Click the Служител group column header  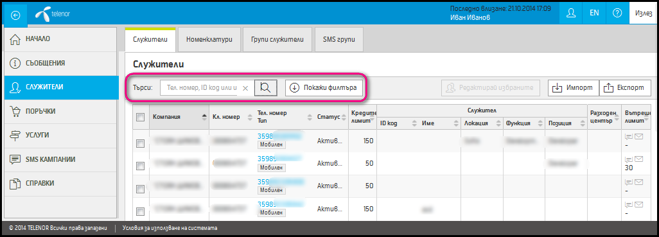coord(482,110)
